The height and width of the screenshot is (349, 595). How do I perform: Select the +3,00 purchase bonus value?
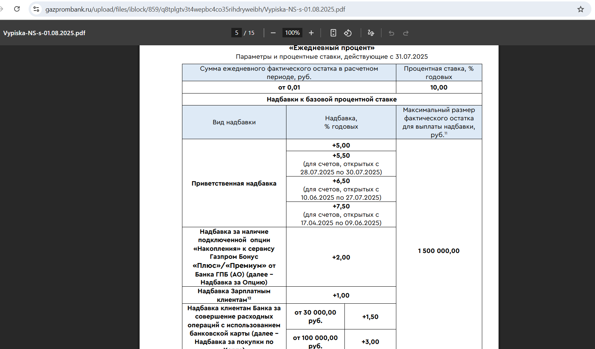[x=370, y=342]
